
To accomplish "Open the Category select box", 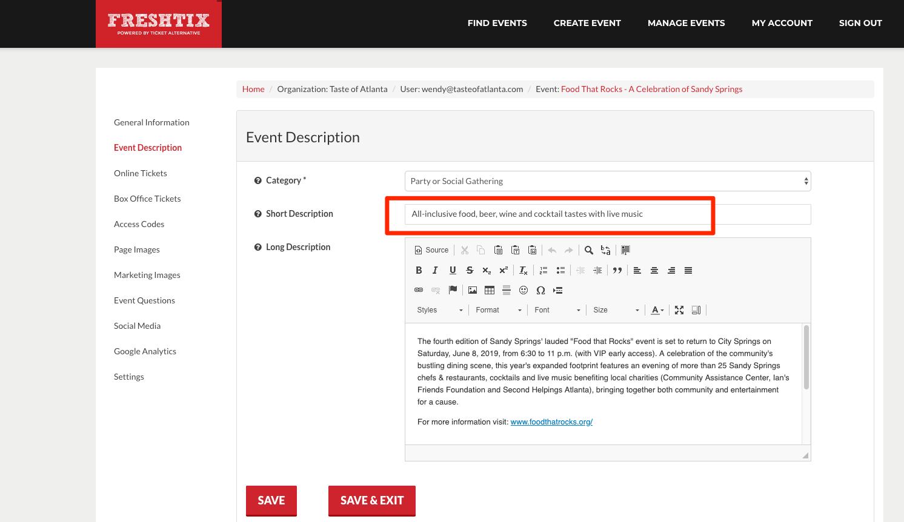I will click(608, 181).
